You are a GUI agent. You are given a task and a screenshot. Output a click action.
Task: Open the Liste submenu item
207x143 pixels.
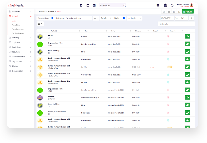tap(14, 21)
